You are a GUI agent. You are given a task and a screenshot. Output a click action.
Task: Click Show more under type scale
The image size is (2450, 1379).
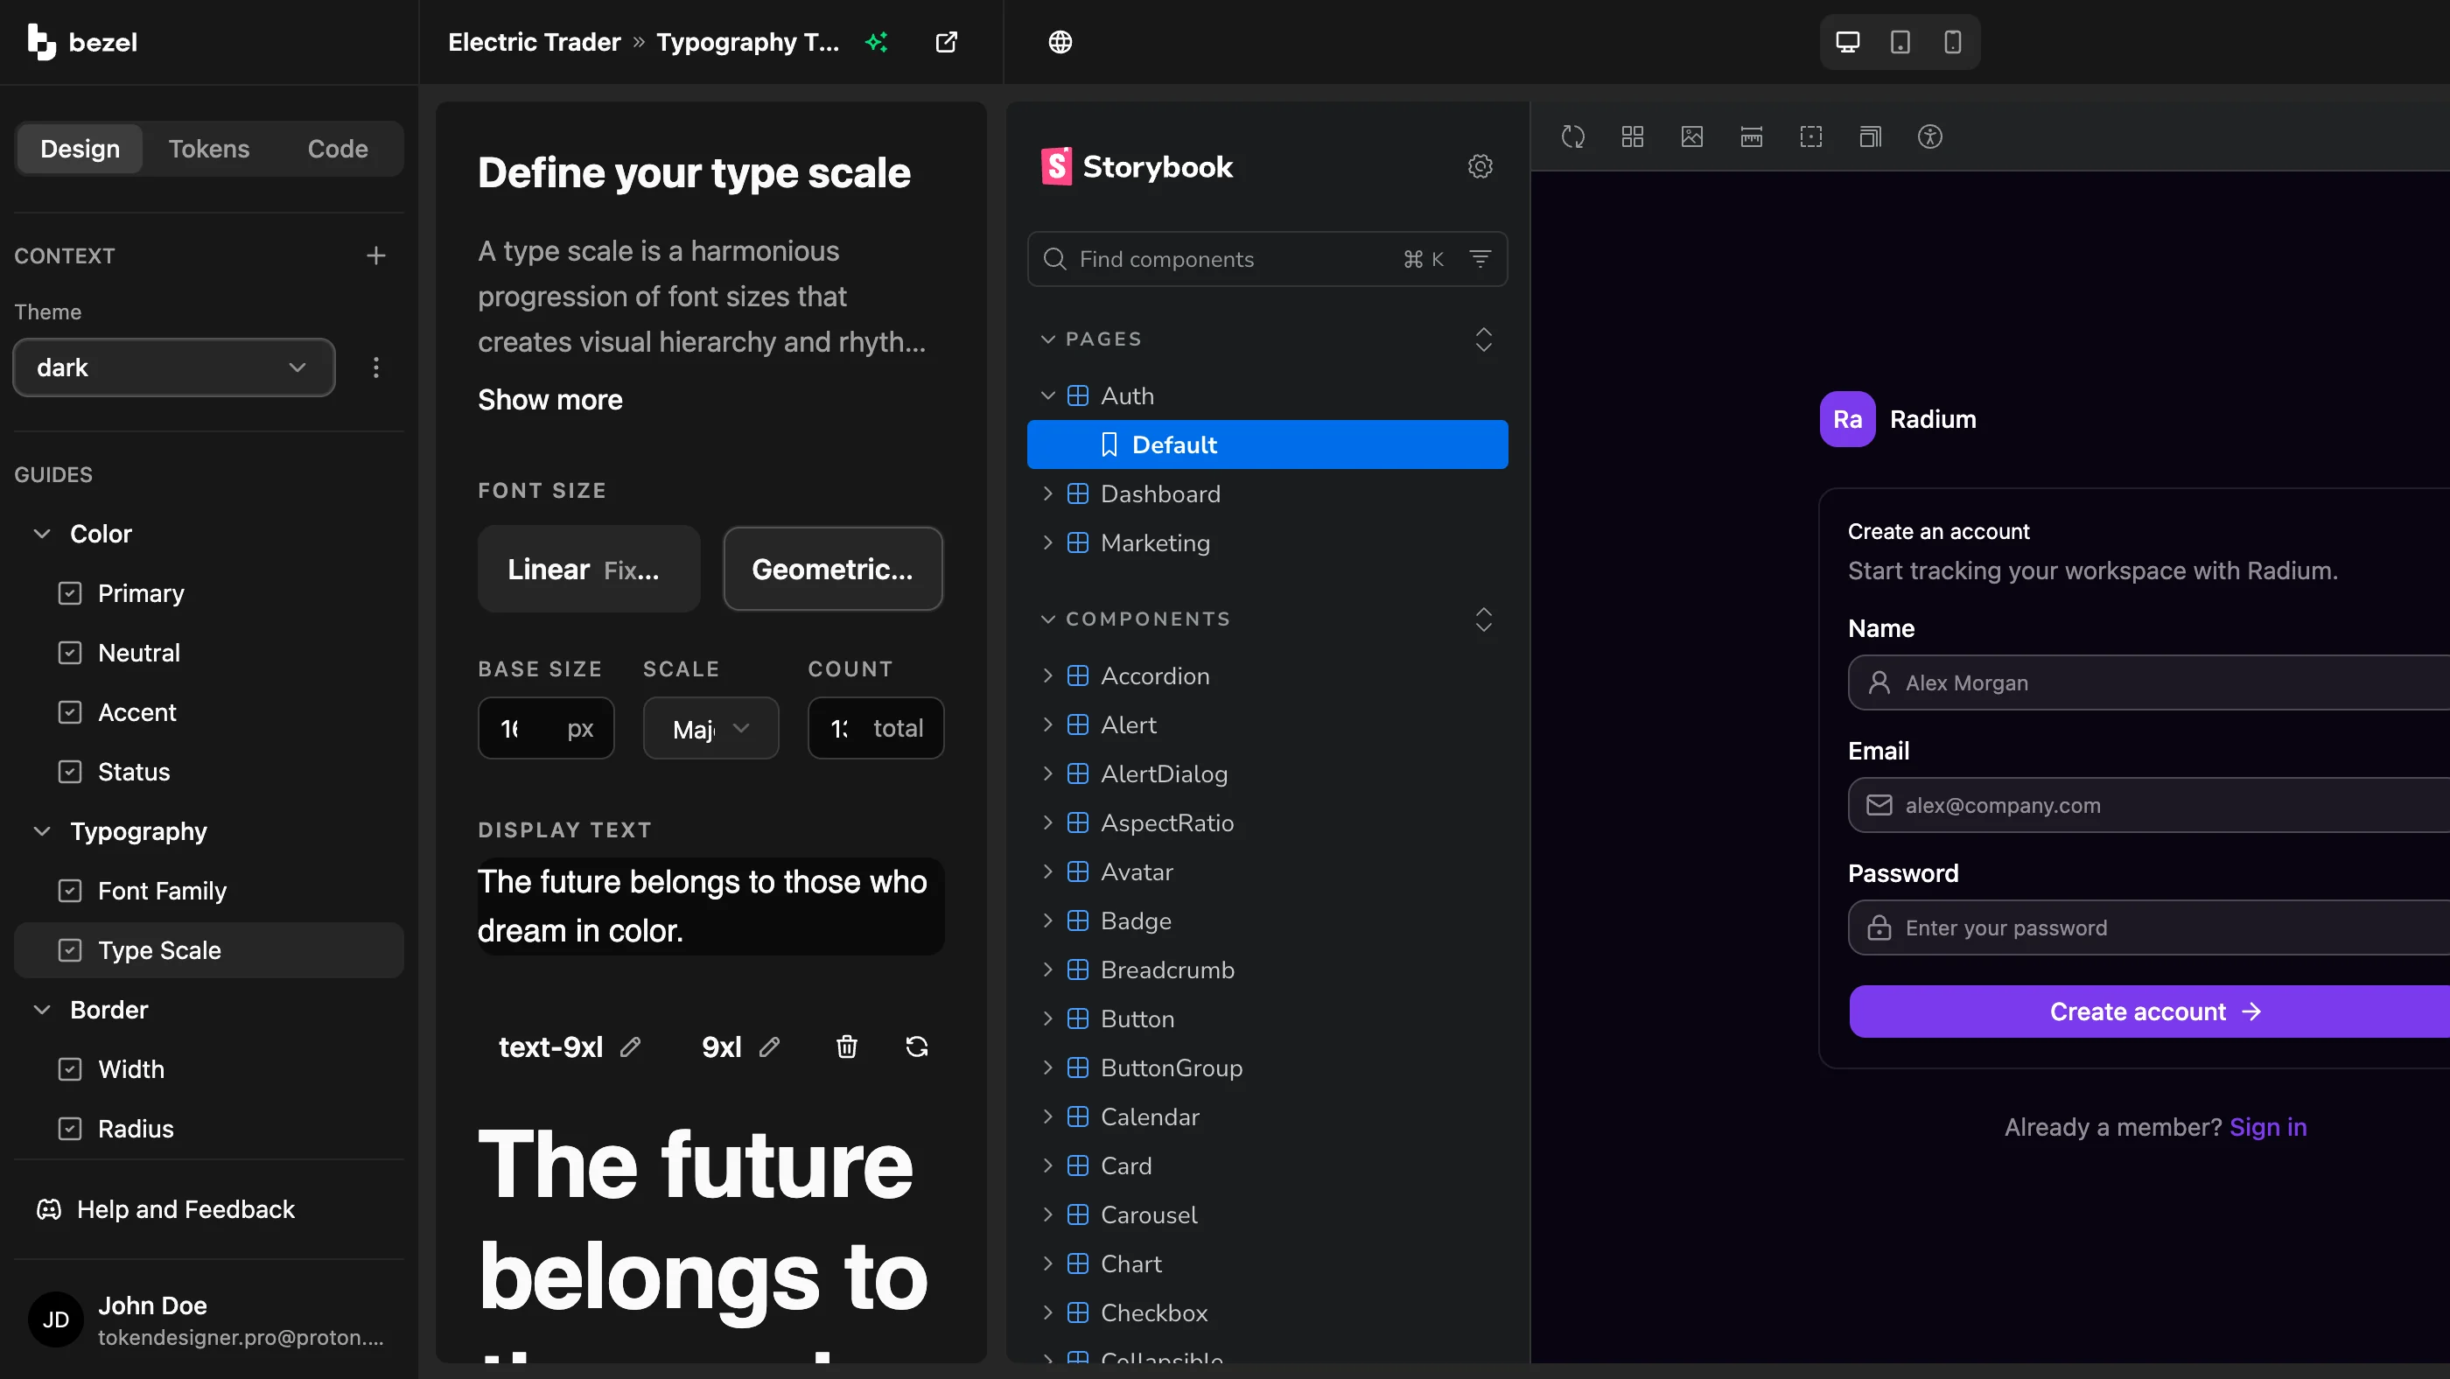click(x=550, y=399)
